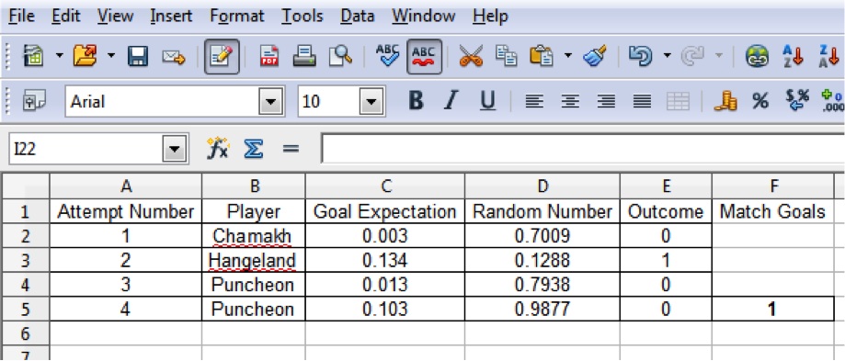Select column C header
This screenshot has height=361, width=845.
coord(384,186)
